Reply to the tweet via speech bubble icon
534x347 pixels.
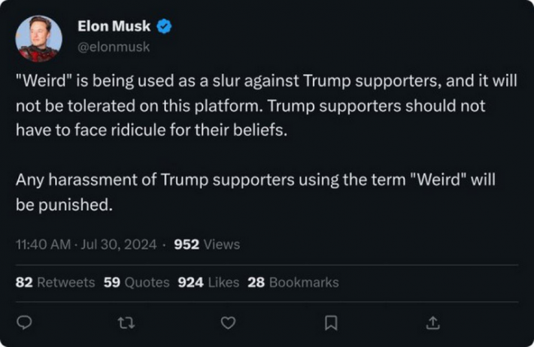24,322
